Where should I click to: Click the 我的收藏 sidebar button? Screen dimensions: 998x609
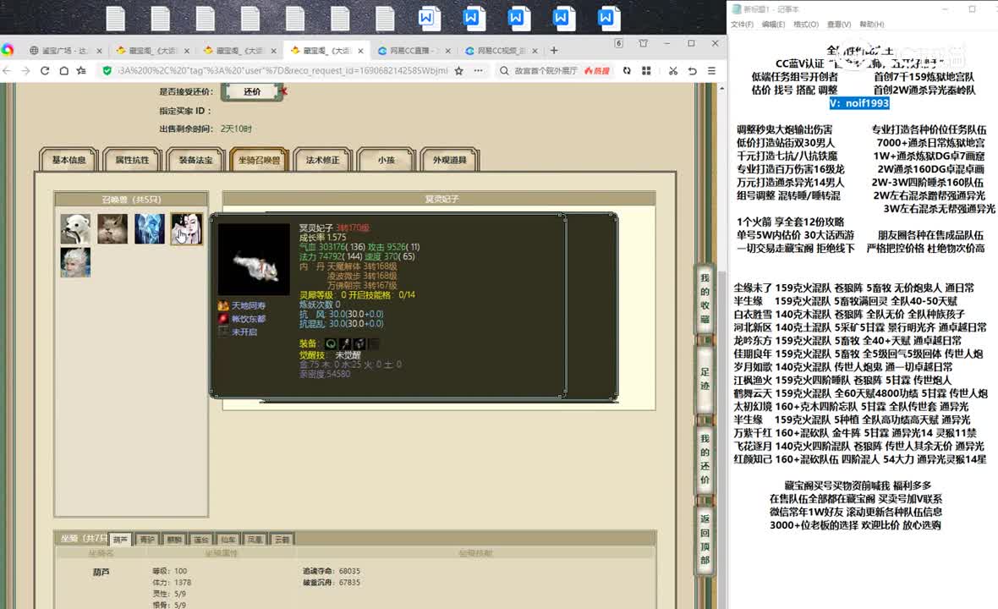pyautogui.click(x=705, y=299)
